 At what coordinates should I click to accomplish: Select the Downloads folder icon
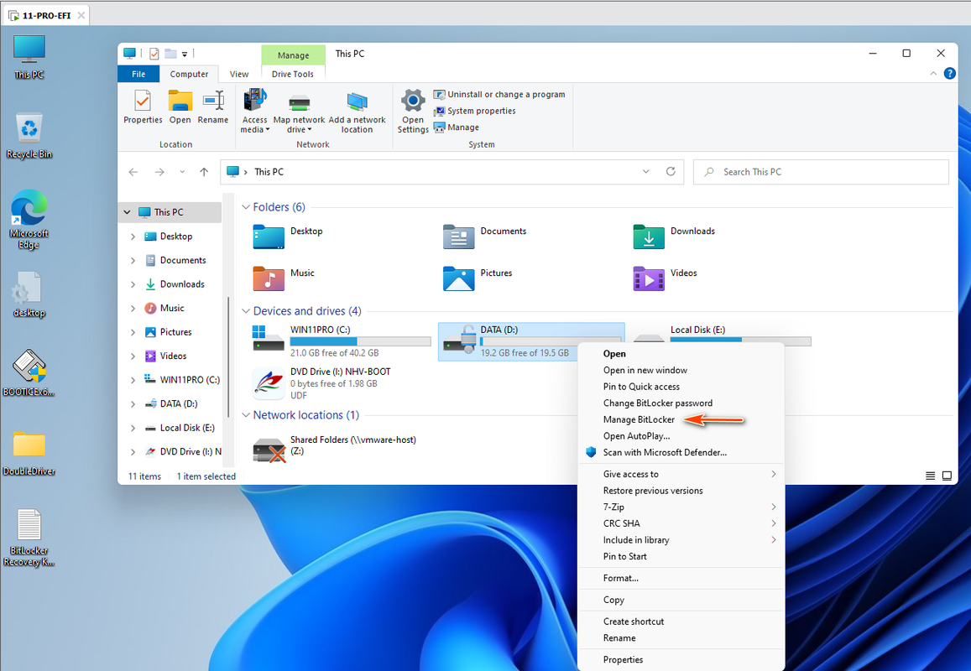click(x=649, y=237)
